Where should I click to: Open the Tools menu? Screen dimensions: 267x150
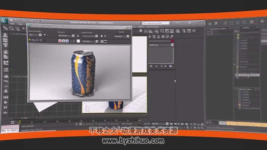20,24
